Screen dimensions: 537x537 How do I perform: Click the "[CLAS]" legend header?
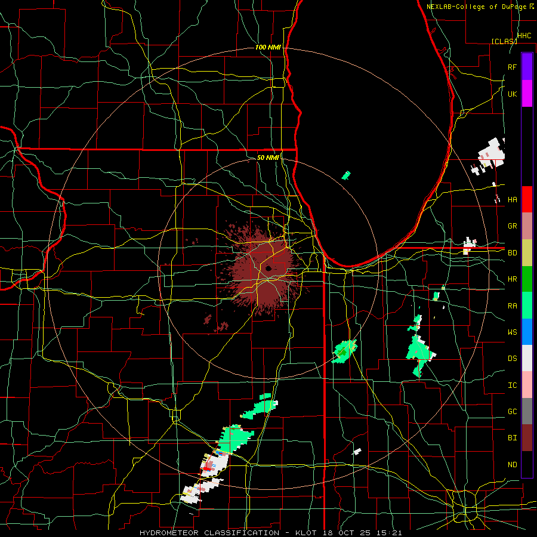tap(504, 41)
